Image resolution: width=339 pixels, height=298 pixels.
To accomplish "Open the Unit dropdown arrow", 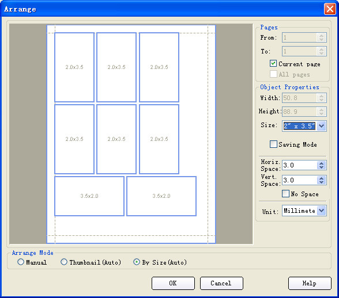I will 322,211.
